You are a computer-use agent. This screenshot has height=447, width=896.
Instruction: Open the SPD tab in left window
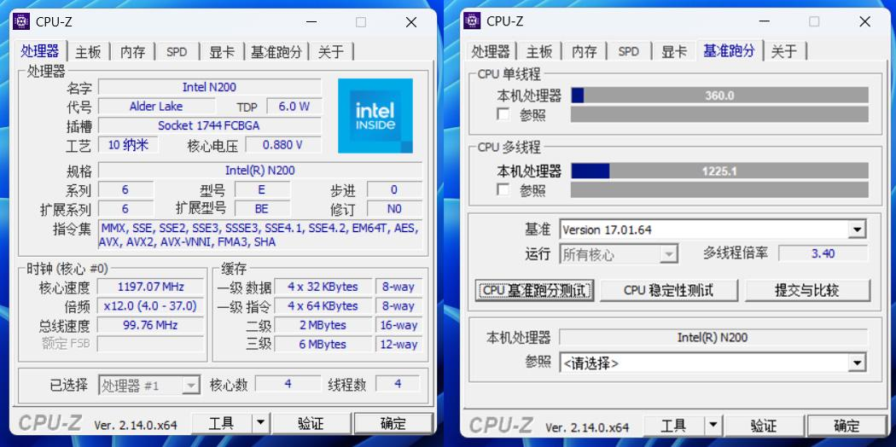(x=177, y=52)
